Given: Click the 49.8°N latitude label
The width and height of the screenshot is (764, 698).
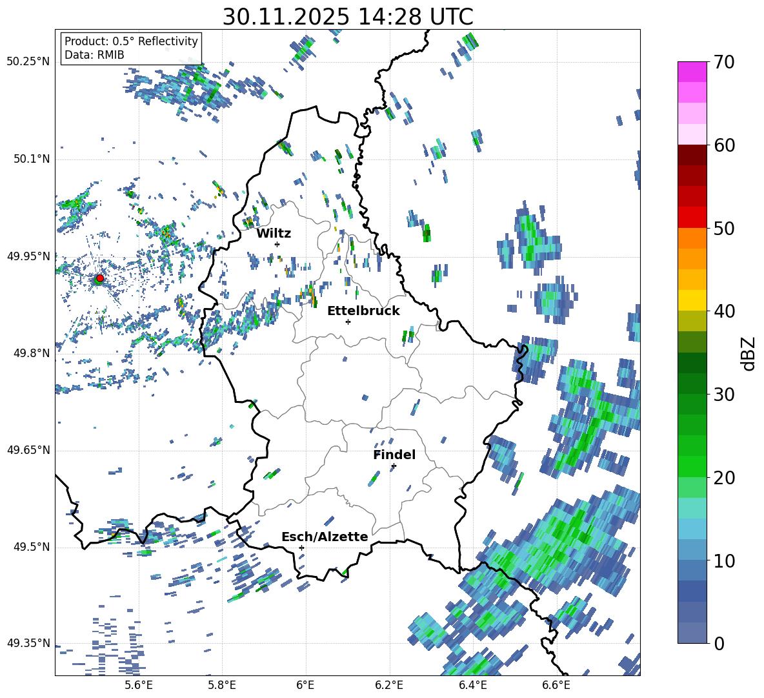Looking at the screenshot, I should [31, 353].
